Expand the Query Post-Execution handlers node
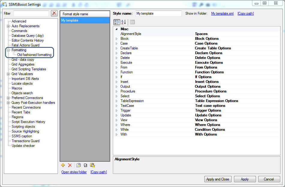Screen dimensions: 285x187 (x=8, y=103)
